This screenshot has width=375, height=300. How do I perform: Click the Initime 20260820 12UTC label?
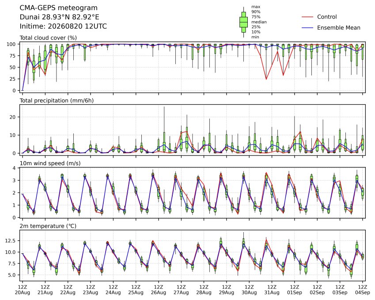(x=63, y=26)
